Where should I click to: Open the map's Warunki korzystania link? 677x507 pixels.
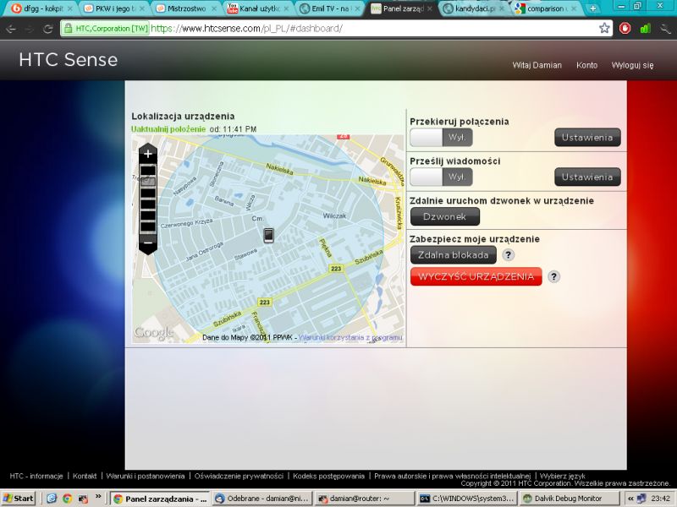(x=350, y=337)
